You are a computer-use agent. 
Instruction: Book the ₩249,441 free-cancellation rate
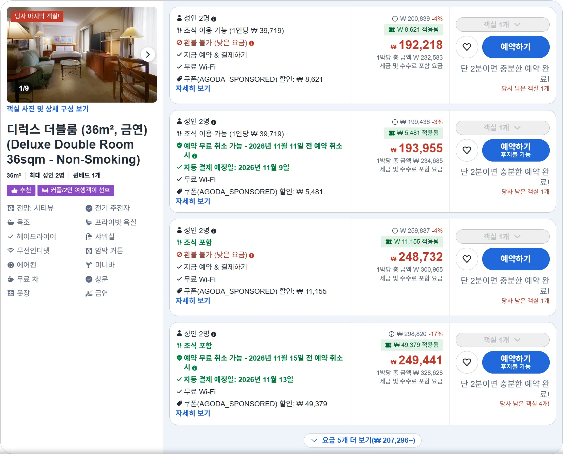(x=516, y=362)
